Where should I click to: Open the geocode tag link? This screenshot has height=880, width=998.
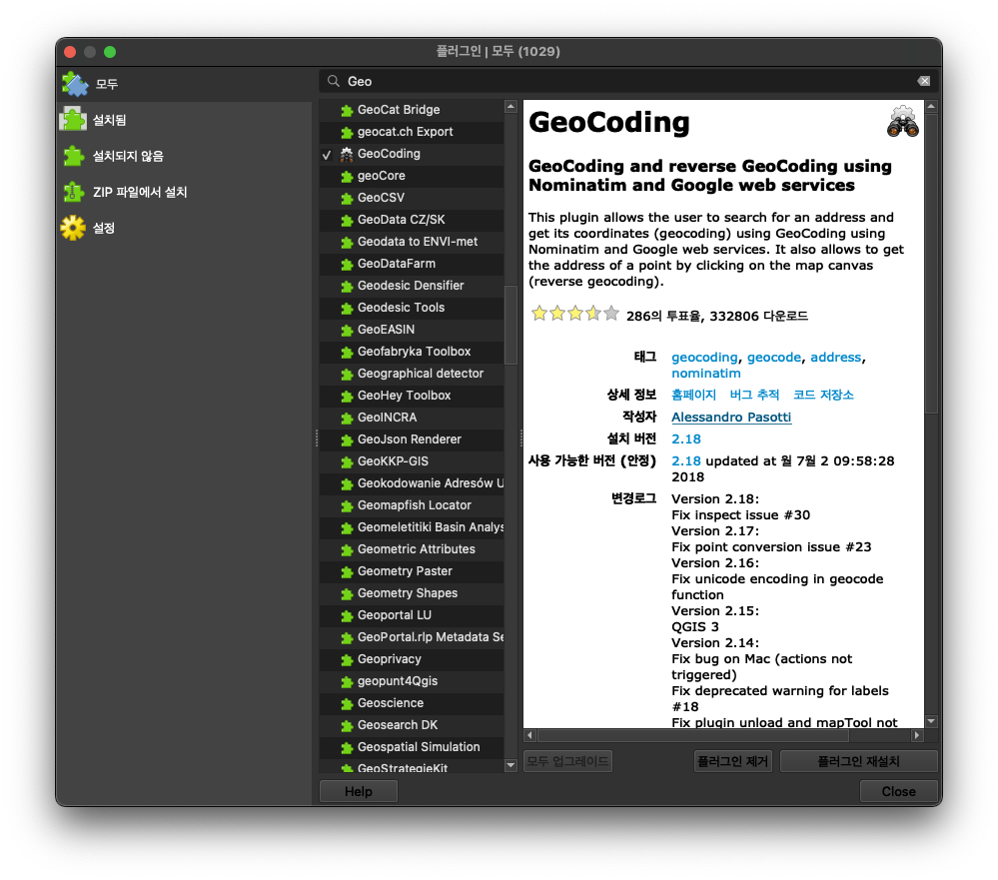774,358
